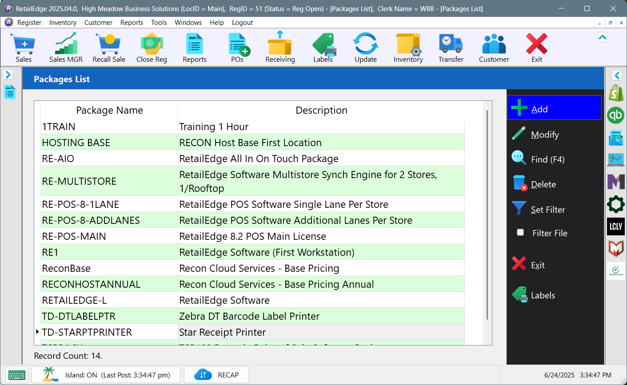Open the Reports toolbar icon
The image size is (627, 385).
pos(195,48)
